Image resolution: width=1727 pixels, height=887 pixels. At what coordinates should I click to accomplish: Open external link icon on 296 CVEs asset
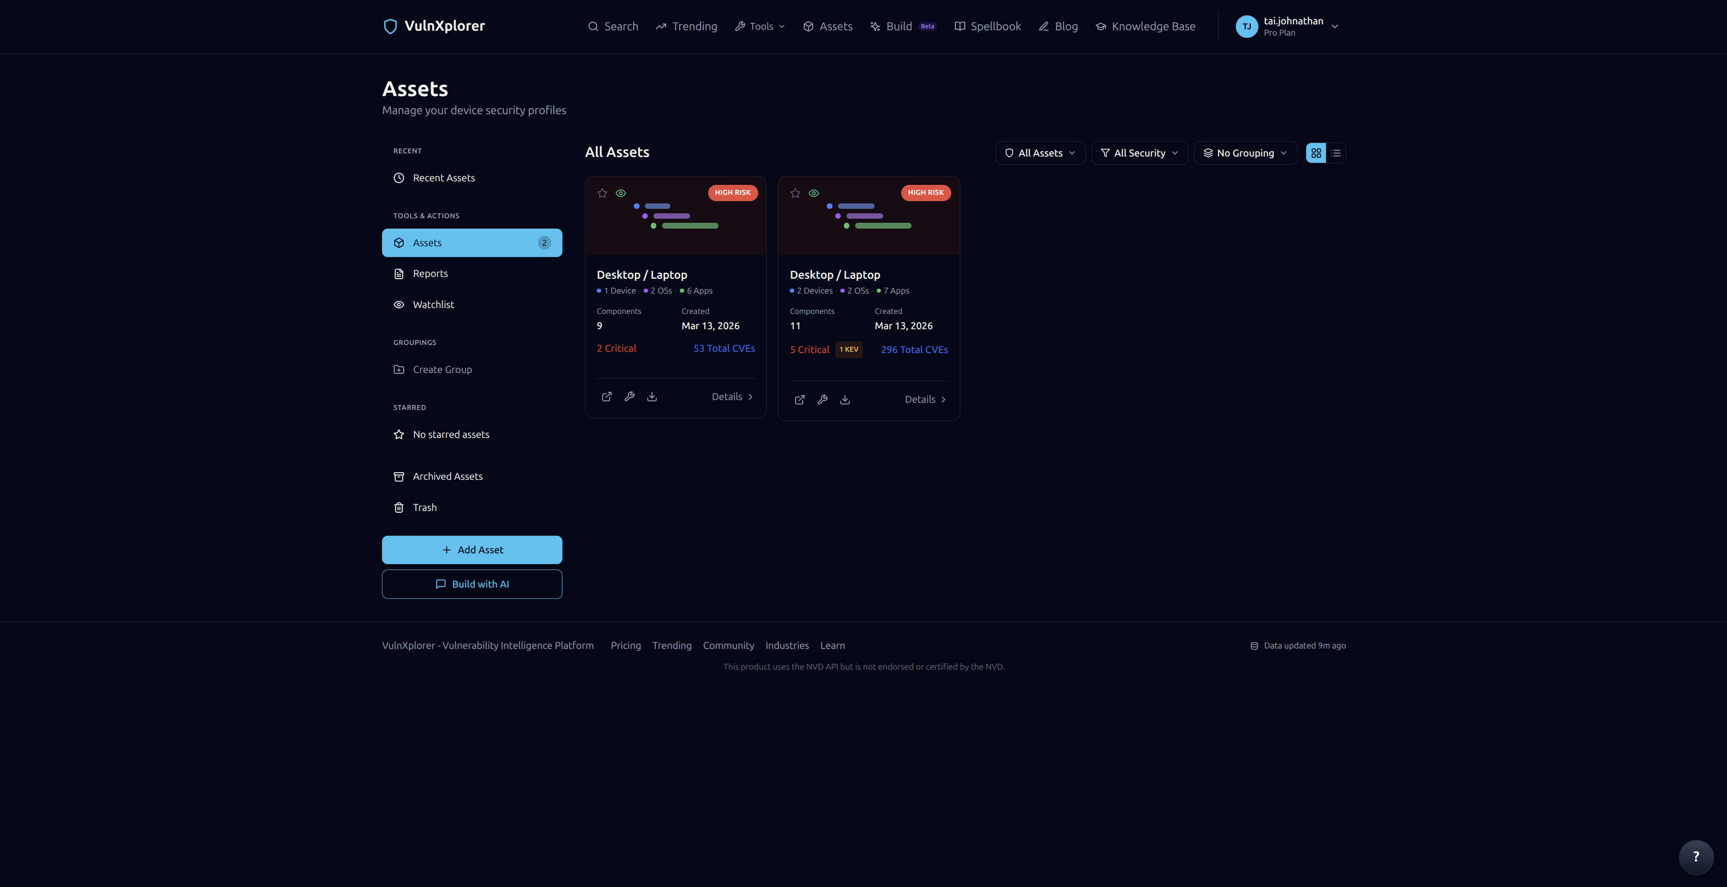800,400
